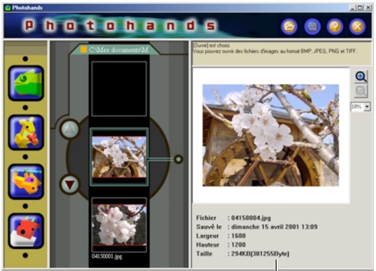Screen dimensions: 376x271
Task: Select the green chameleon tool icon
Action: point(26,83)
